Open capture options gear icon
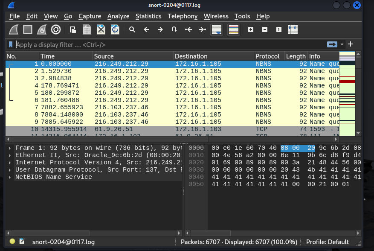The width and height of the screenshot is (374, 251). tap(55, 29)
